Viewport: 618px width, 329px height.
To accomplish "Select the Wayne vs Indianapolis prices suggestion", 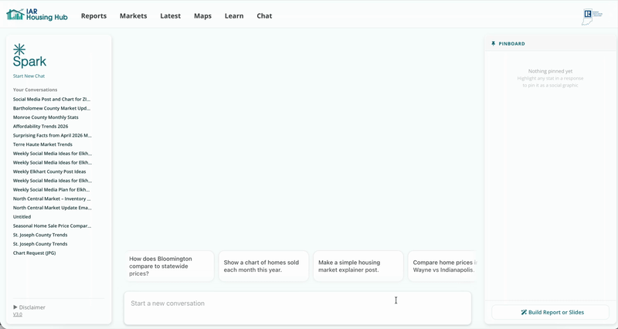I will pyautogui.click(x=442, y=266).
